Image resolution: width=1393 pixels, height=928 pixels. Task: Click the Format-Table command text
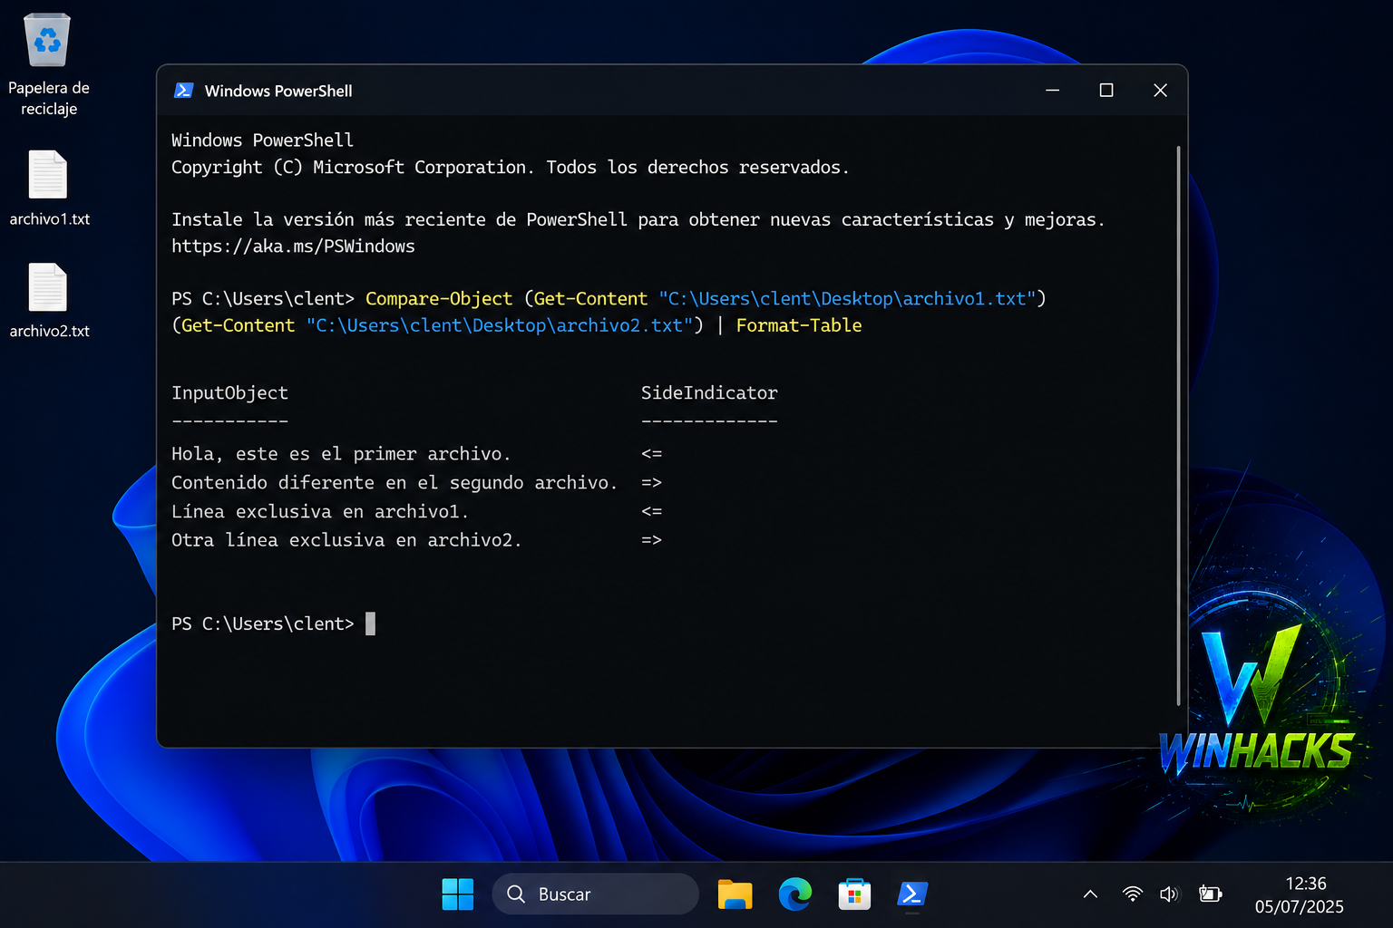pyautogui.click(x=799, y=325)
